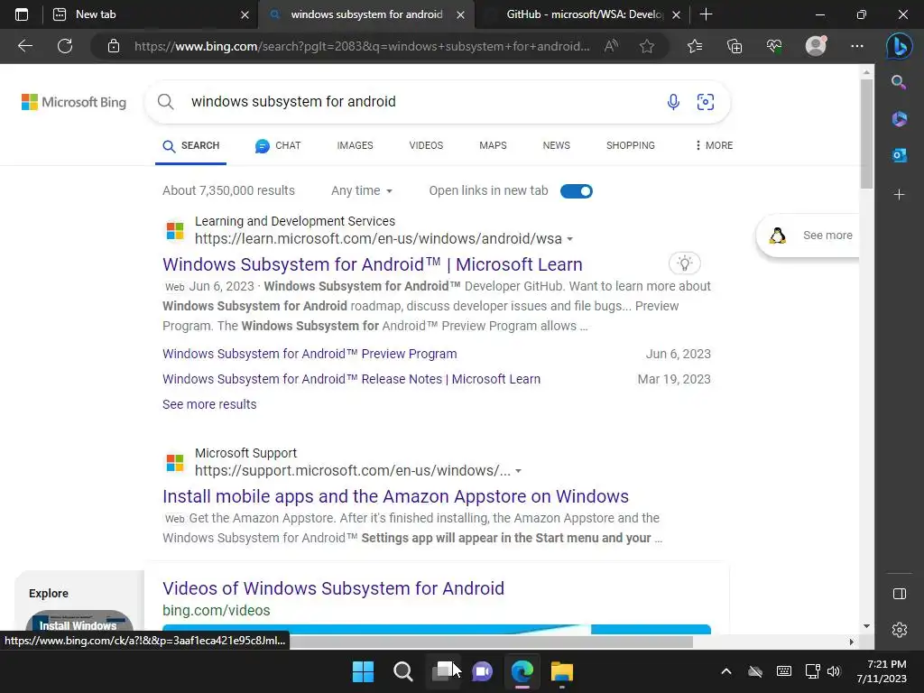This screenshot has height=693, width=924.
Task: Open Edge Settings and more ellipsis
Action: 857,46
